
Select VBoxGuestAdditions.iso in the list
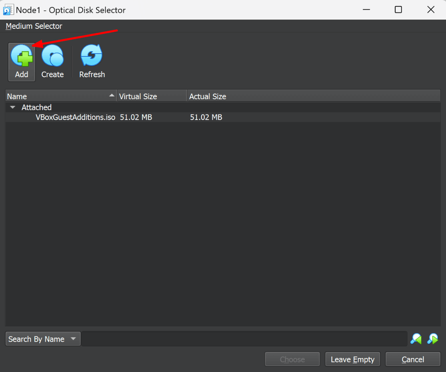75,117
